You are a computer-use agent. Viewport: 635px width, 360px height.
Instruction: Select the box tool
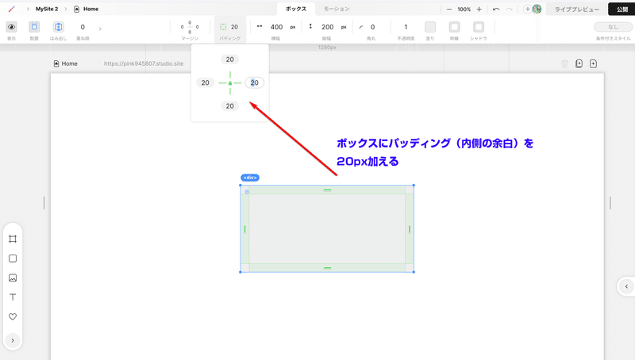(13, 259)
